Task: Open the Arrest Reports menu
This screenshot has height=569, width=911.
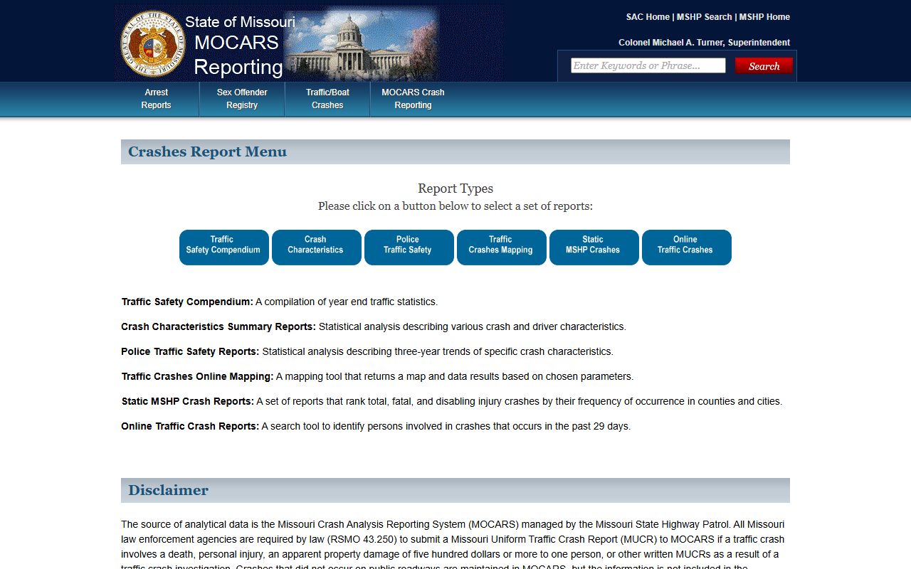Action: (157, 99)
